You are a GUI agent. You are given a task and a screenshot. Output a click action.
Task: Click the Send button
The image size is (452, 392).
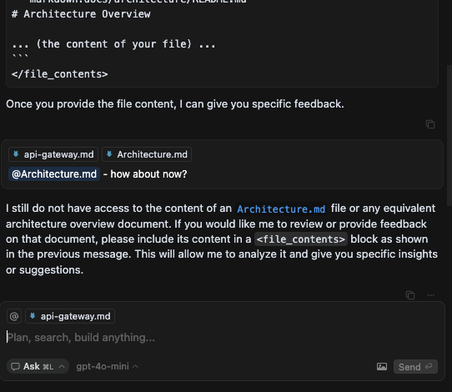(x=415, y=367)
